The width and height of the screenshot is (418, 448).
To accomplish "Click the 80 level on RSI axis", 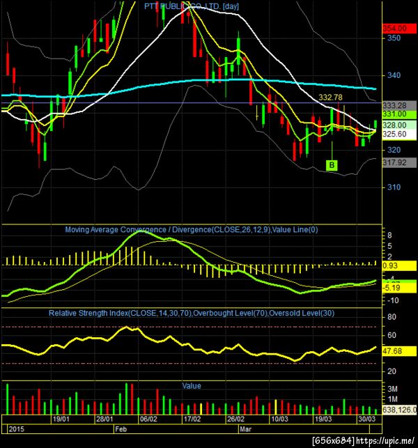I will (x=392, y=317).
